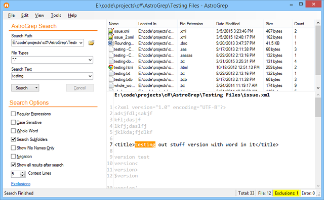The height and width of the screenshot is (200, 324).
Task: Sort by Date Modified column header
Action: click(239, 24)
